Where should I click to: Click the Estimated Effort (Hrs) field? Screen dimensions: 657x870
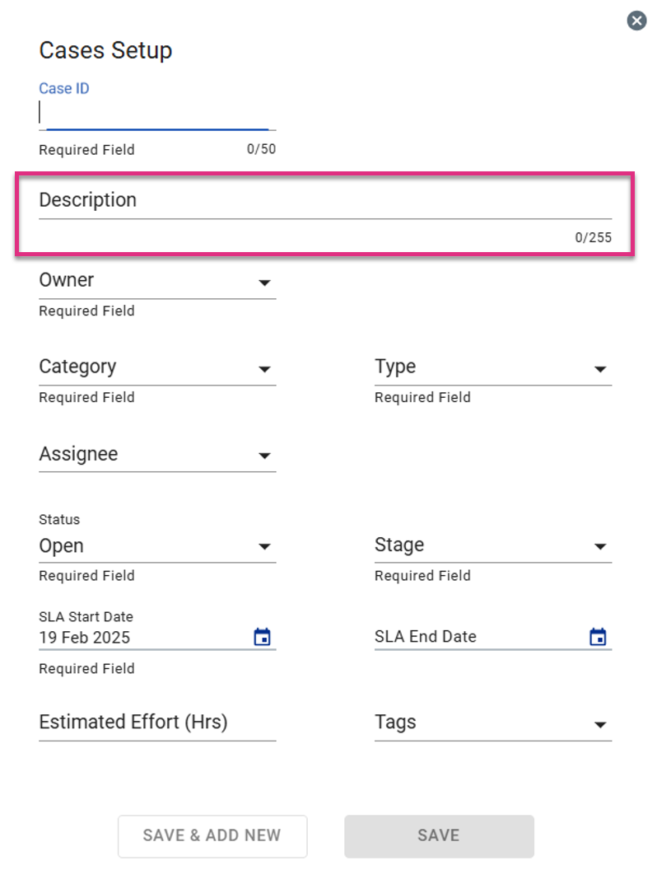(157, 723)
